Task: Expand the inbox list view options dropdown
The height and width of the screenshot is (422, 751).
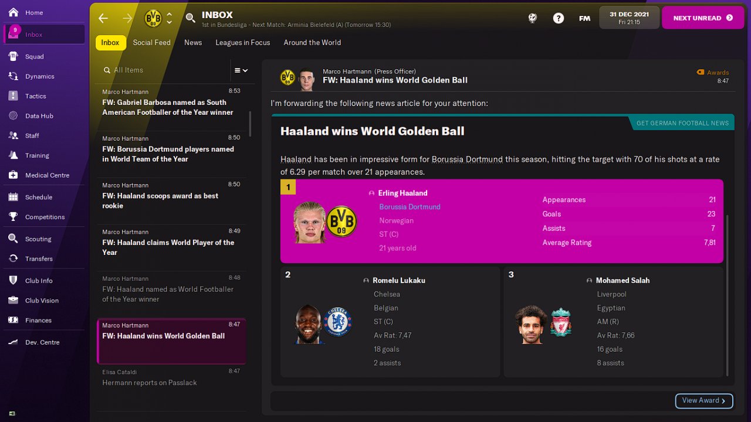Action: 241,70
